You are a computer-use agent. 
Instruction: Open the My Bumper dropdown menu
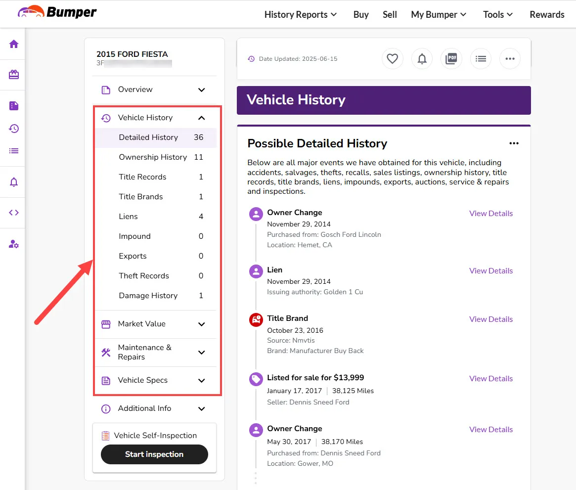[439, 14]
